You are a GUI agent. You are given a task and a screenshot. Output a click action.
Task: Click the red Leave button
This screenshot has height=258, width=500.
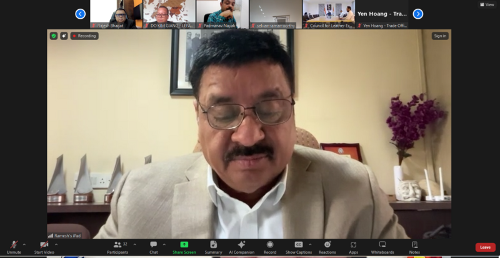(x=485, y=247)
